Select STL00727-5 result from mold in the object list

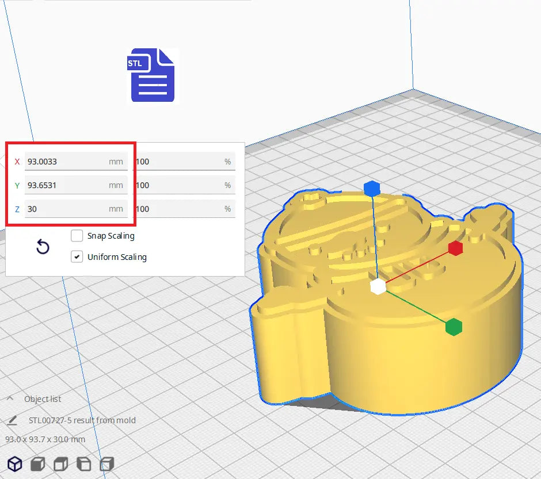tap(82, 420)
